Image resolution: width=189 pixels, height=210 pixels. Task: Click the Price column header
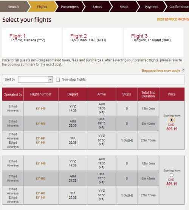[x=172, y=94]
